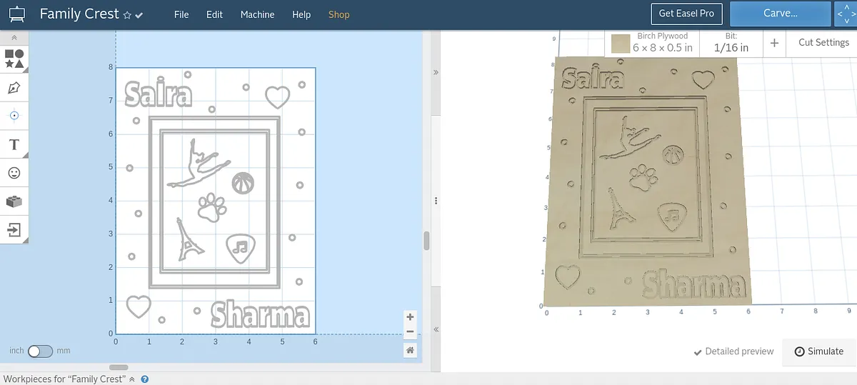This screenshot has width=857, height=385.
Task: Expand the Workpieces for Family Crest panel
Action: tap(132, 379)
